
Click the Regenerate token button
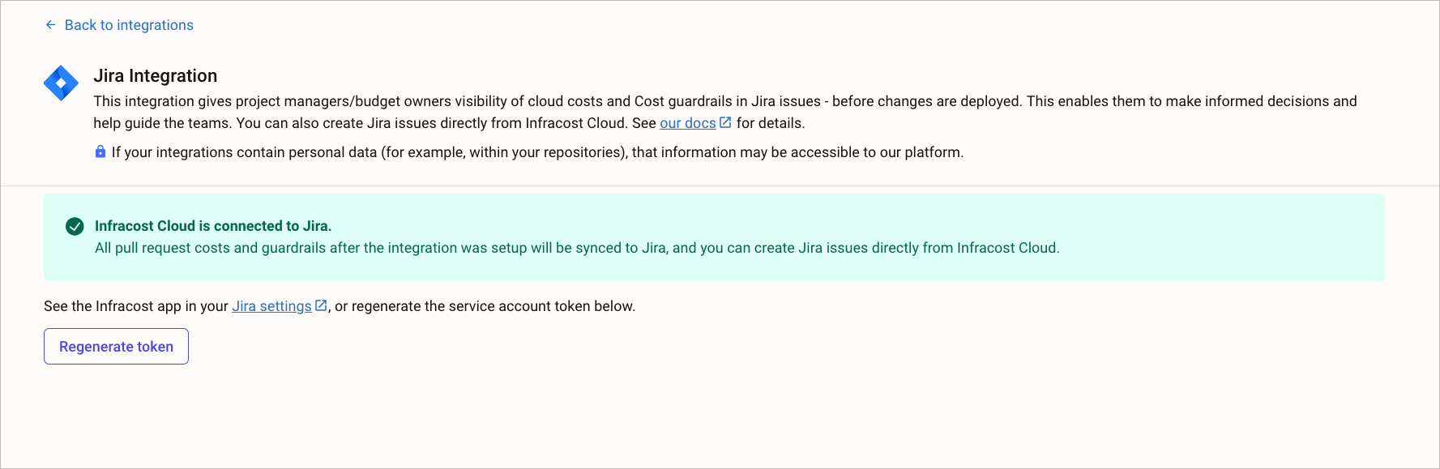116,346
